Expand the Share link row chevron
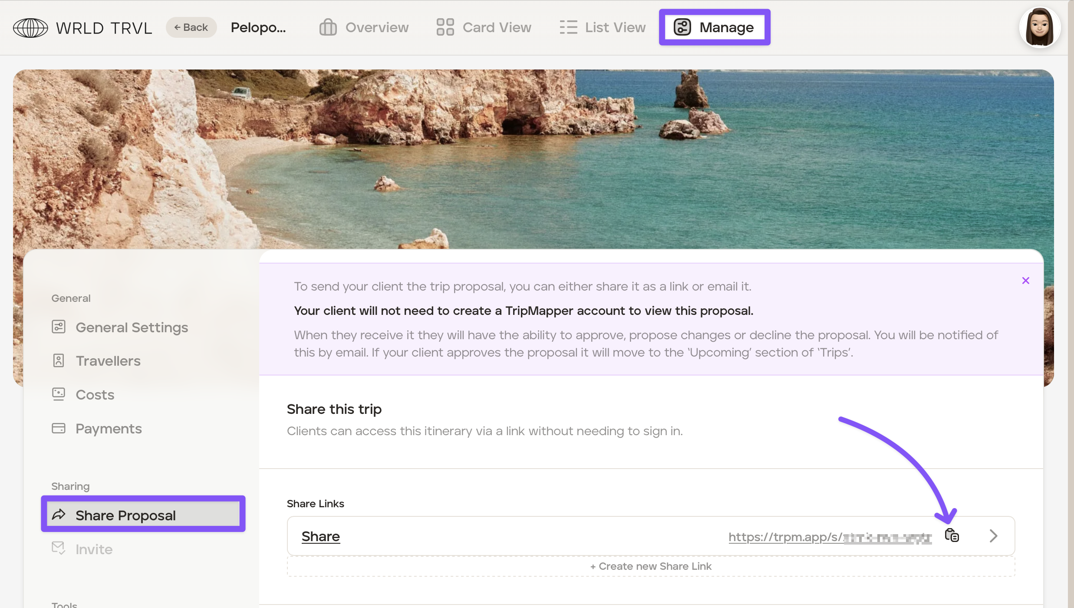Screen dimensions: 1074x608 [993, 536]
